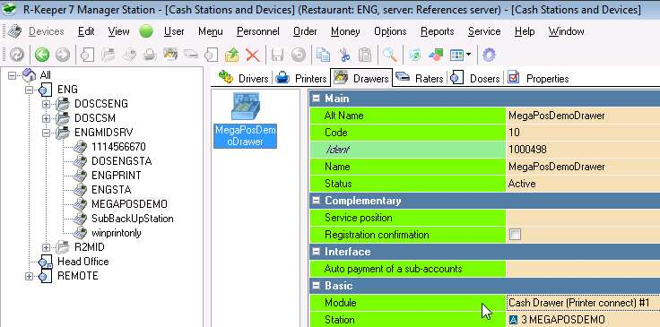
Task: Collapse the Main property section
Action: click(x=316, y=99)
